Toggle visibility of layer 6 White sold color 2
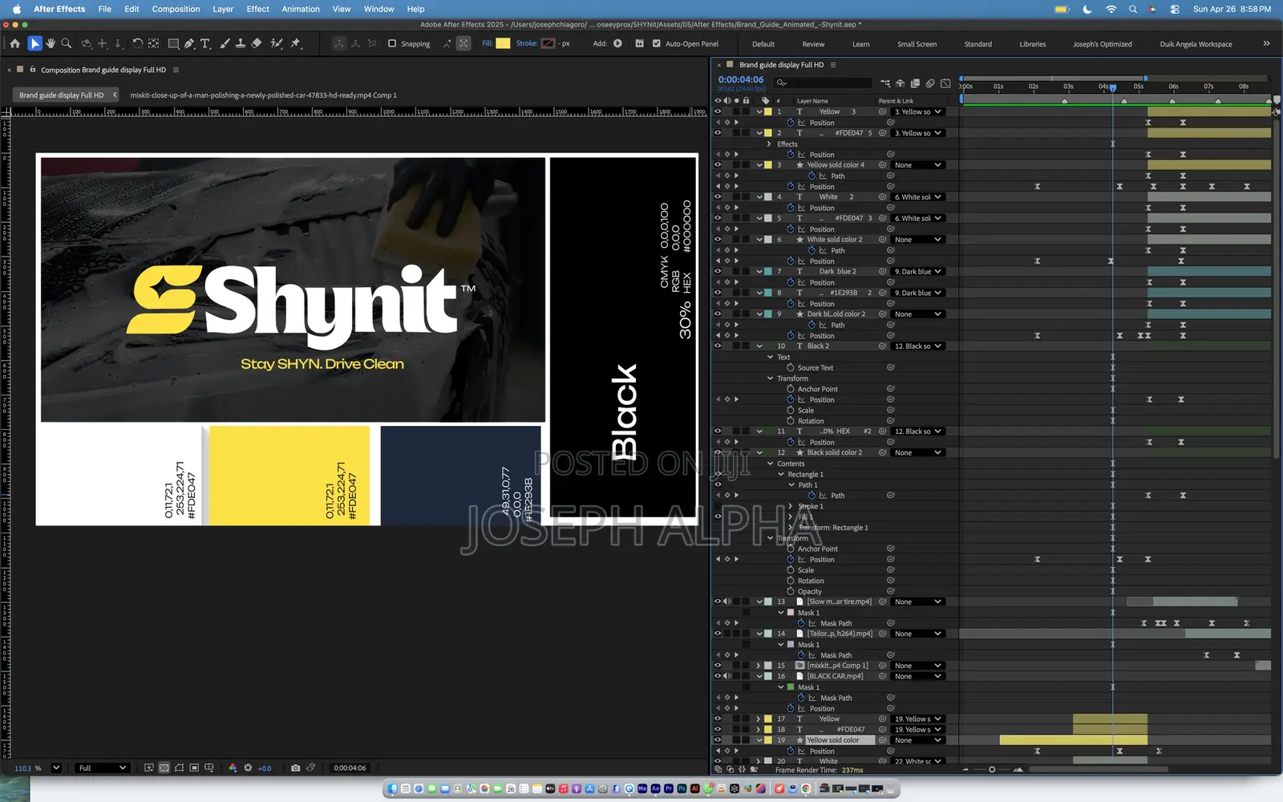Image resolution: width=1283 pixels, height=802 pixels. [x=718, y=239]
